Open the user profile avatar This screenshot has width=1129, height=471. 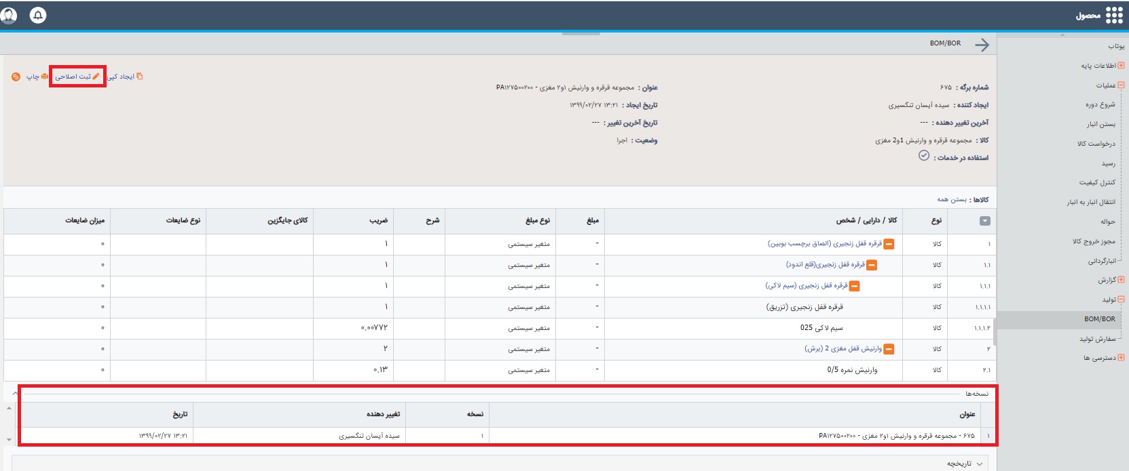coord(9,15)
